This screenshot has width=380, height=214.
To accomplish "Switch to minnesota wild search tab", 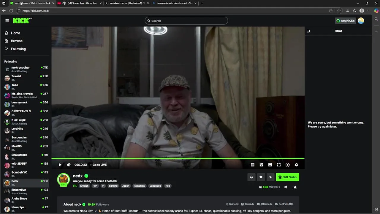I will click(x=175, y=3).
